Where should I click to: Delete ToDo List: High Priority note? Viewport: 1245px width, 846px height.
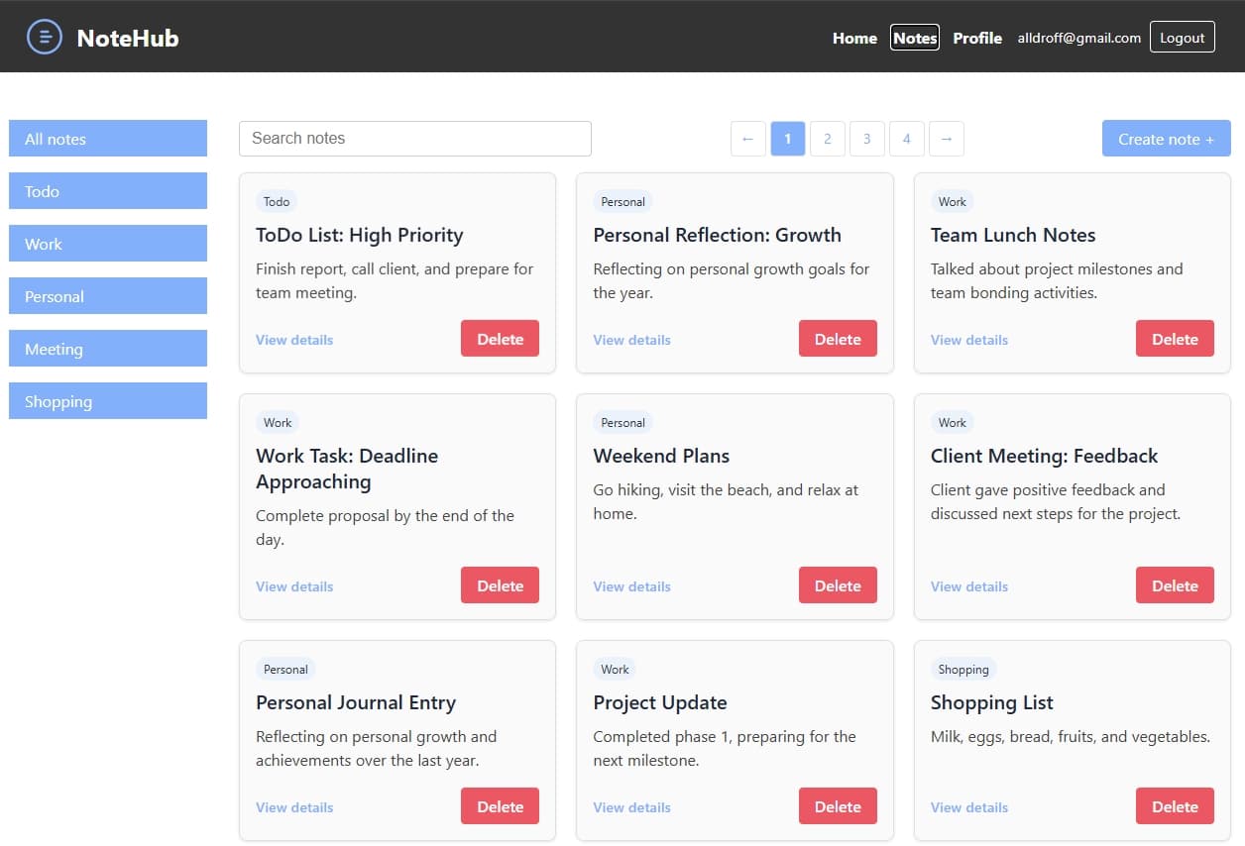coord(500,339)
